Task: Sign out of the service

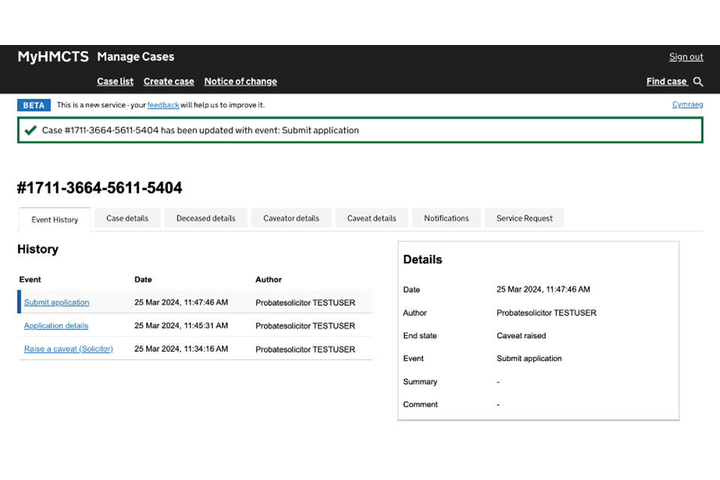Action: pos(685,57)
